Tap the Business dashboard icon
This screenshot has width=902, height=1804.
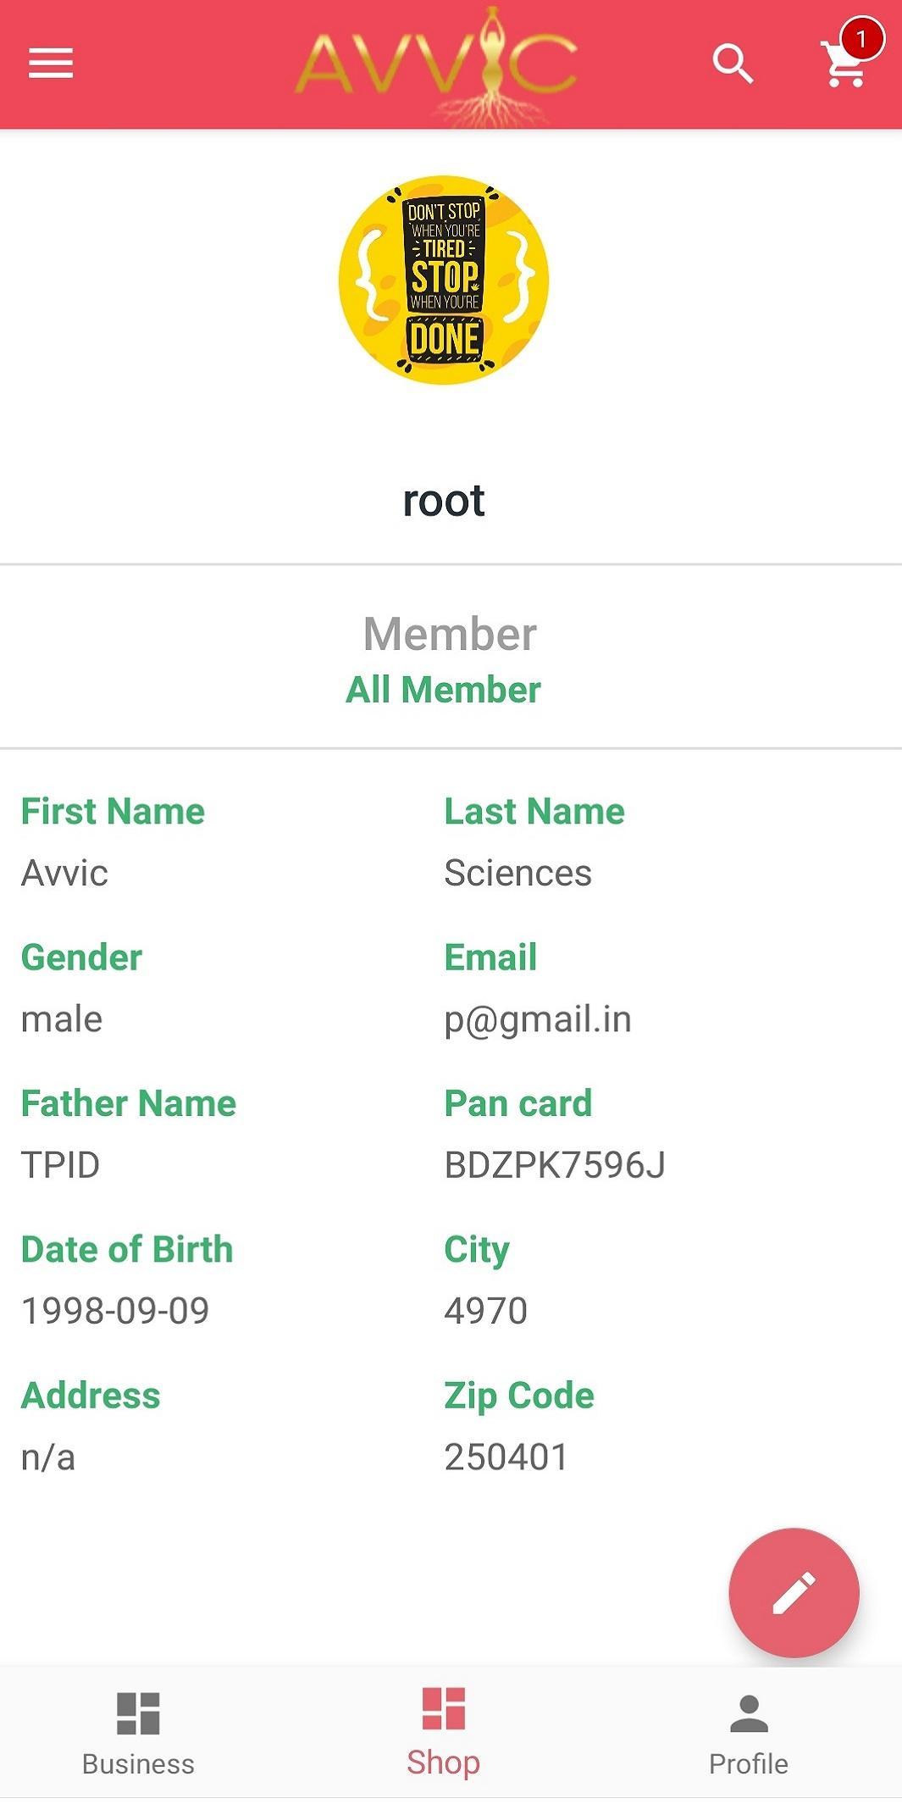[x=138, y=1712]
